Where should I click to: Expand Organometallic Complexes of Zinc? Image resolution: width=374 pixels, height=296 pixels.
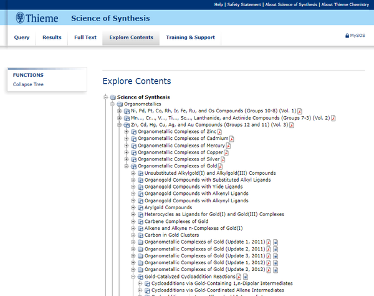(127, 132)
